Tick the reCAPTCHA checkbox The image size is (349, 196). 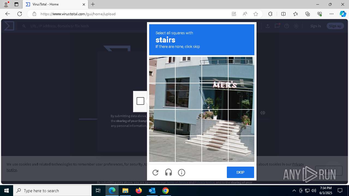click(140, 101)
